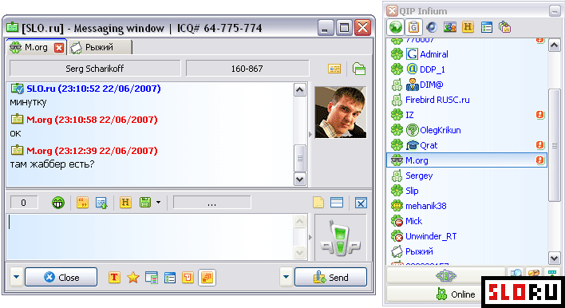Open the received files folder icon

tap(359, 69)
